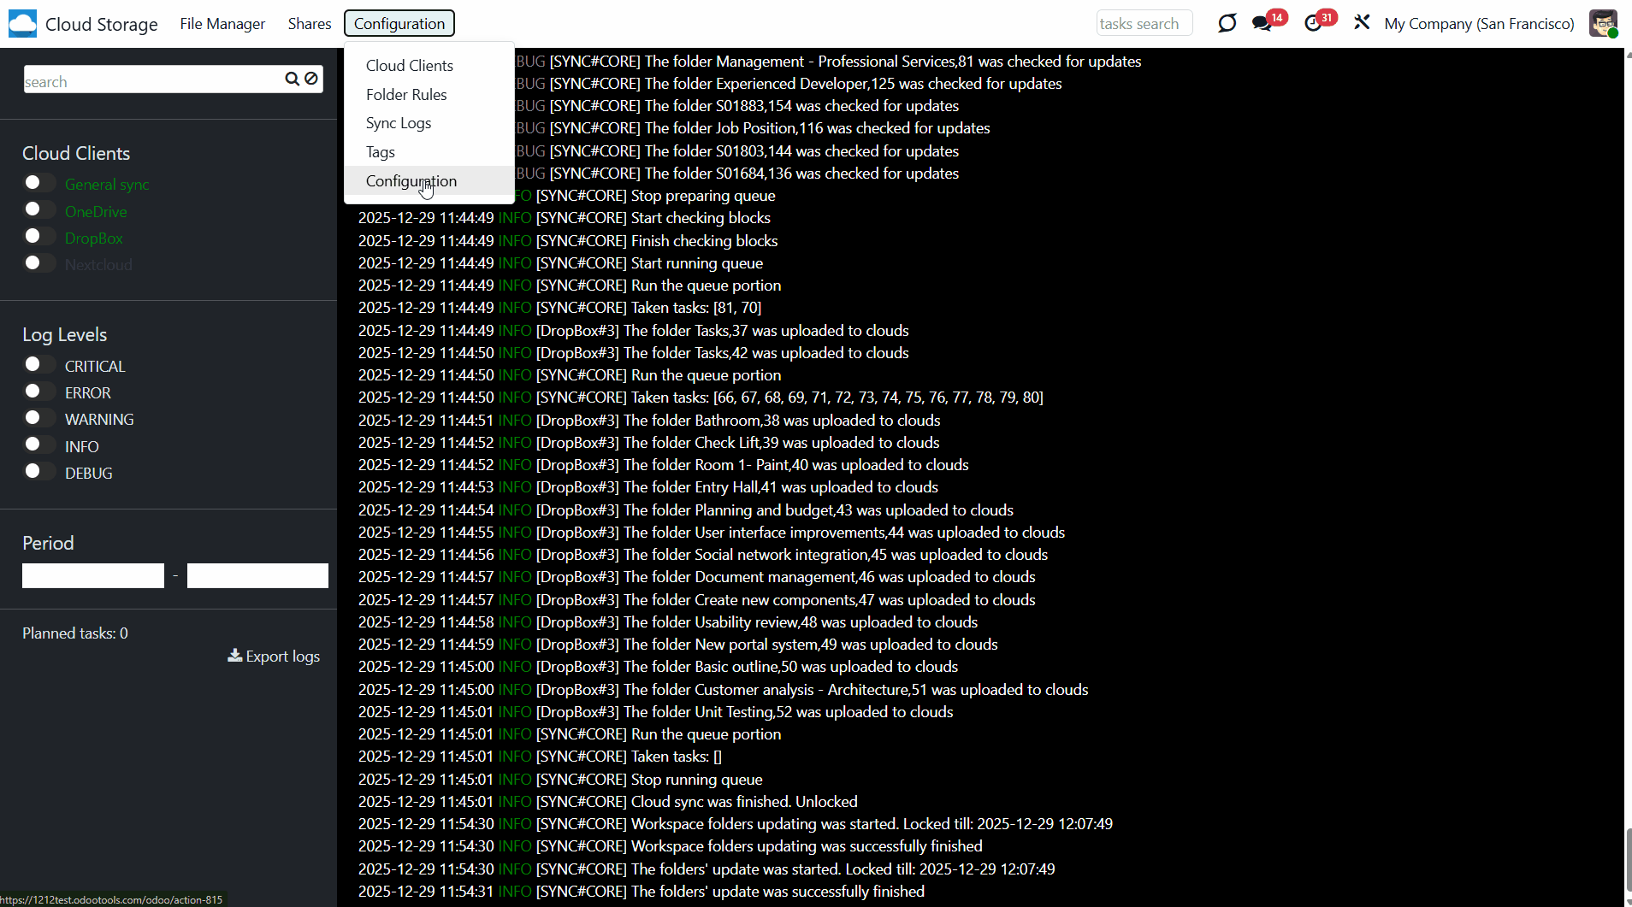
Task: Toggle the DEBUG log level filter
Action: [38, 472]
